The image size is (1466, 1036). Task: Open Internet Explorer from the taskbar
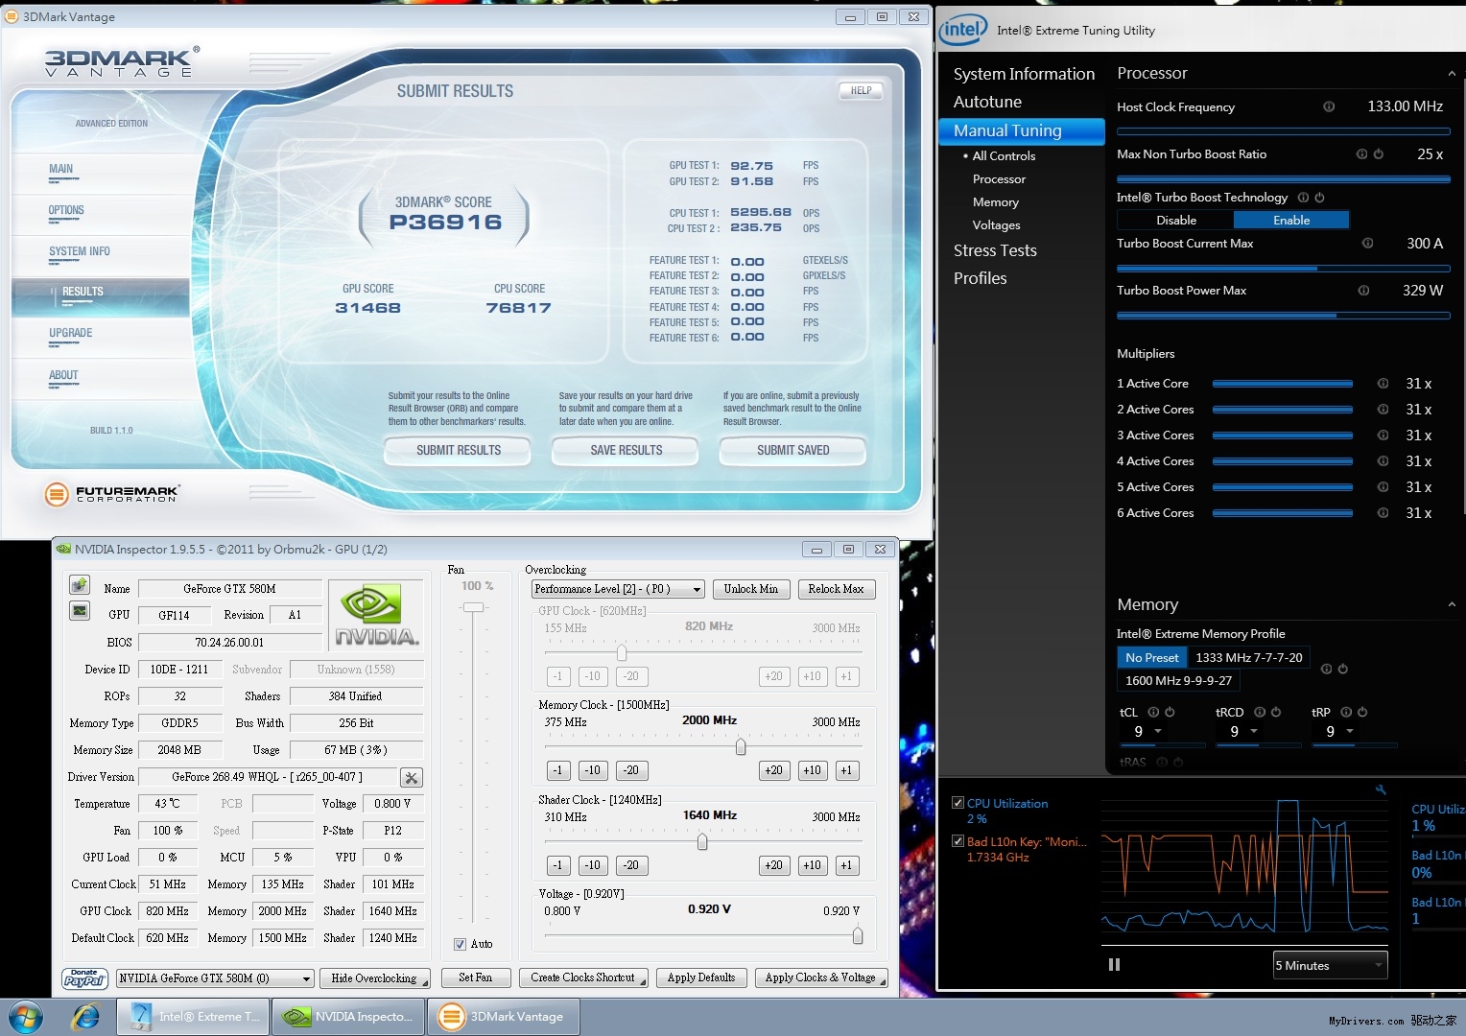click(x=86, y=1016)
